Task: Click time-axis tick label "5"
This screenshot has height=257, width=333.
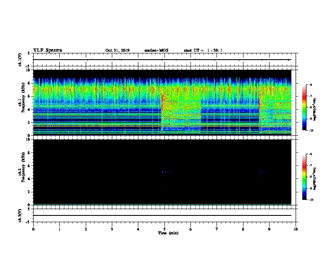Action: pos(164,229)
